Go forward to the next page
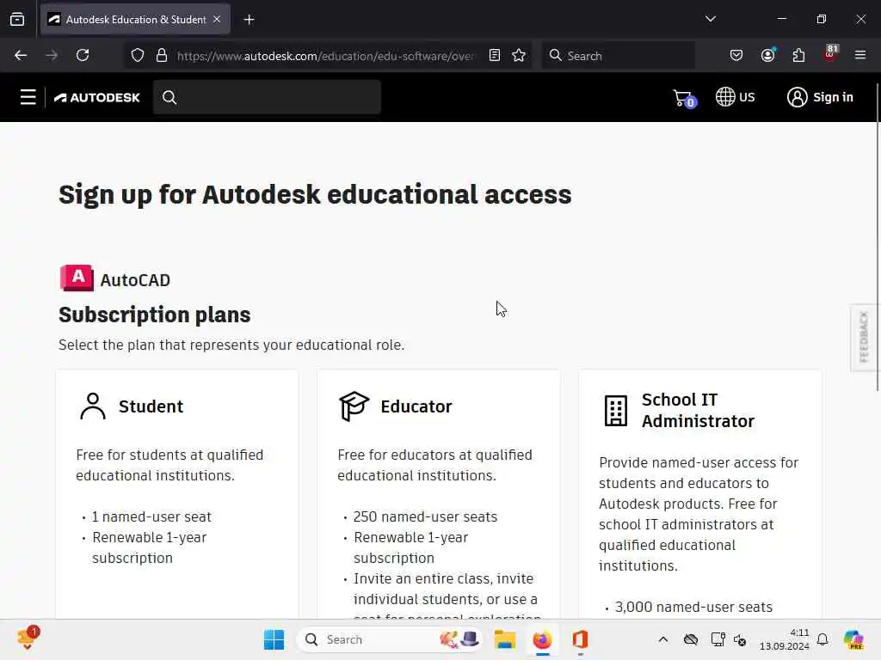This screenshot has width=881, height=660. point(52,55)
